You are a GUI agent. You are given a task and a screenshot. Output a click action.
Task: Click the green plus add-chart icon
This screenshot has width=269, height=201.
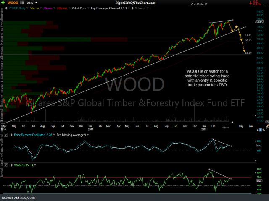3,3
